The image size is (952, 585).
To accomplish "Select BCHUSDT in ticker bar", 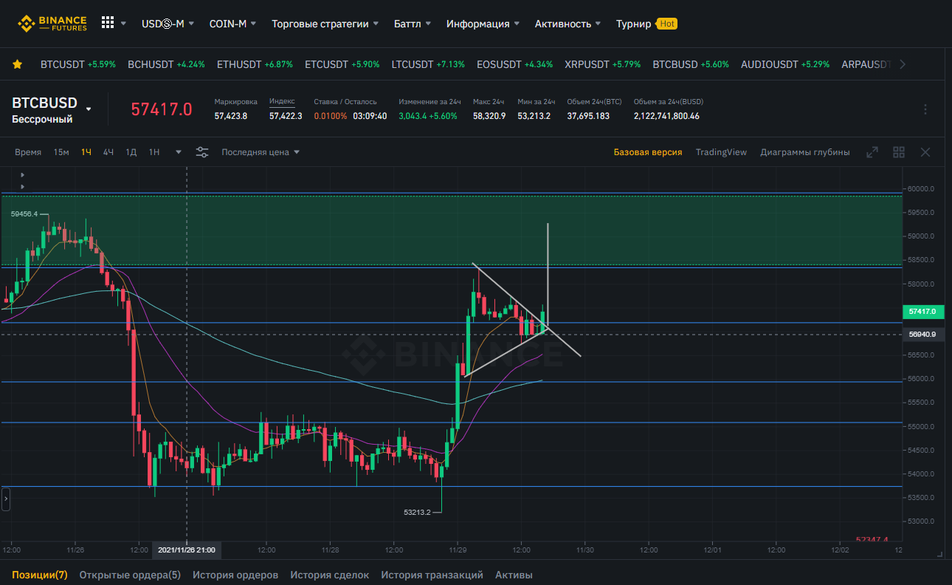I will (167, 64).
